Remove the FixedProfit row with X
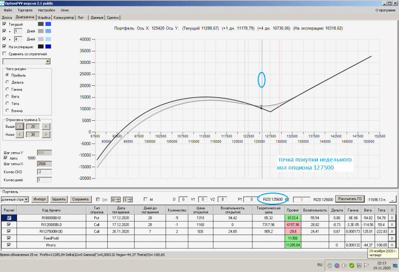 click(392, 238)
